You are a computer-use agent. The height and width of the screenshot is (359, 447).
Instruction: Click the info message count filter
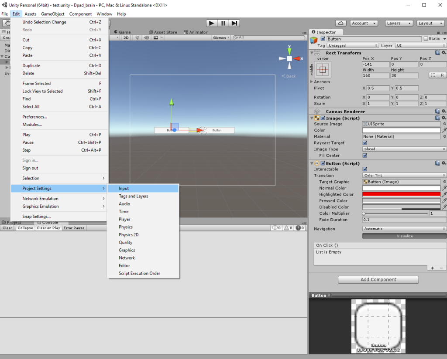tap(276, 228)
